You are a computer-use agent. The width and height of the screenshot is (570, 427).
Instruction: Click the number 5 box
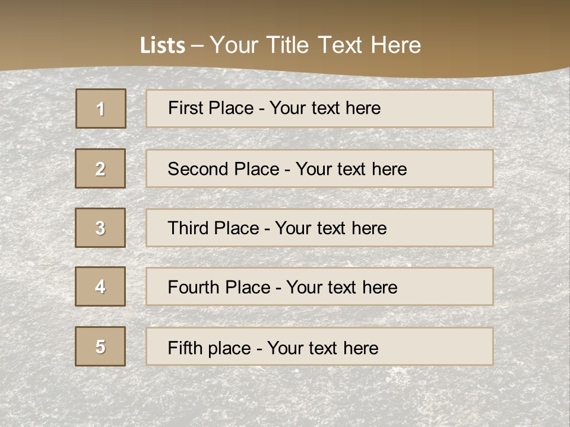(x=100, y=346)
